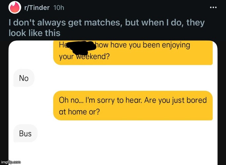Click 'at home or?' text line

click(79, 112)
